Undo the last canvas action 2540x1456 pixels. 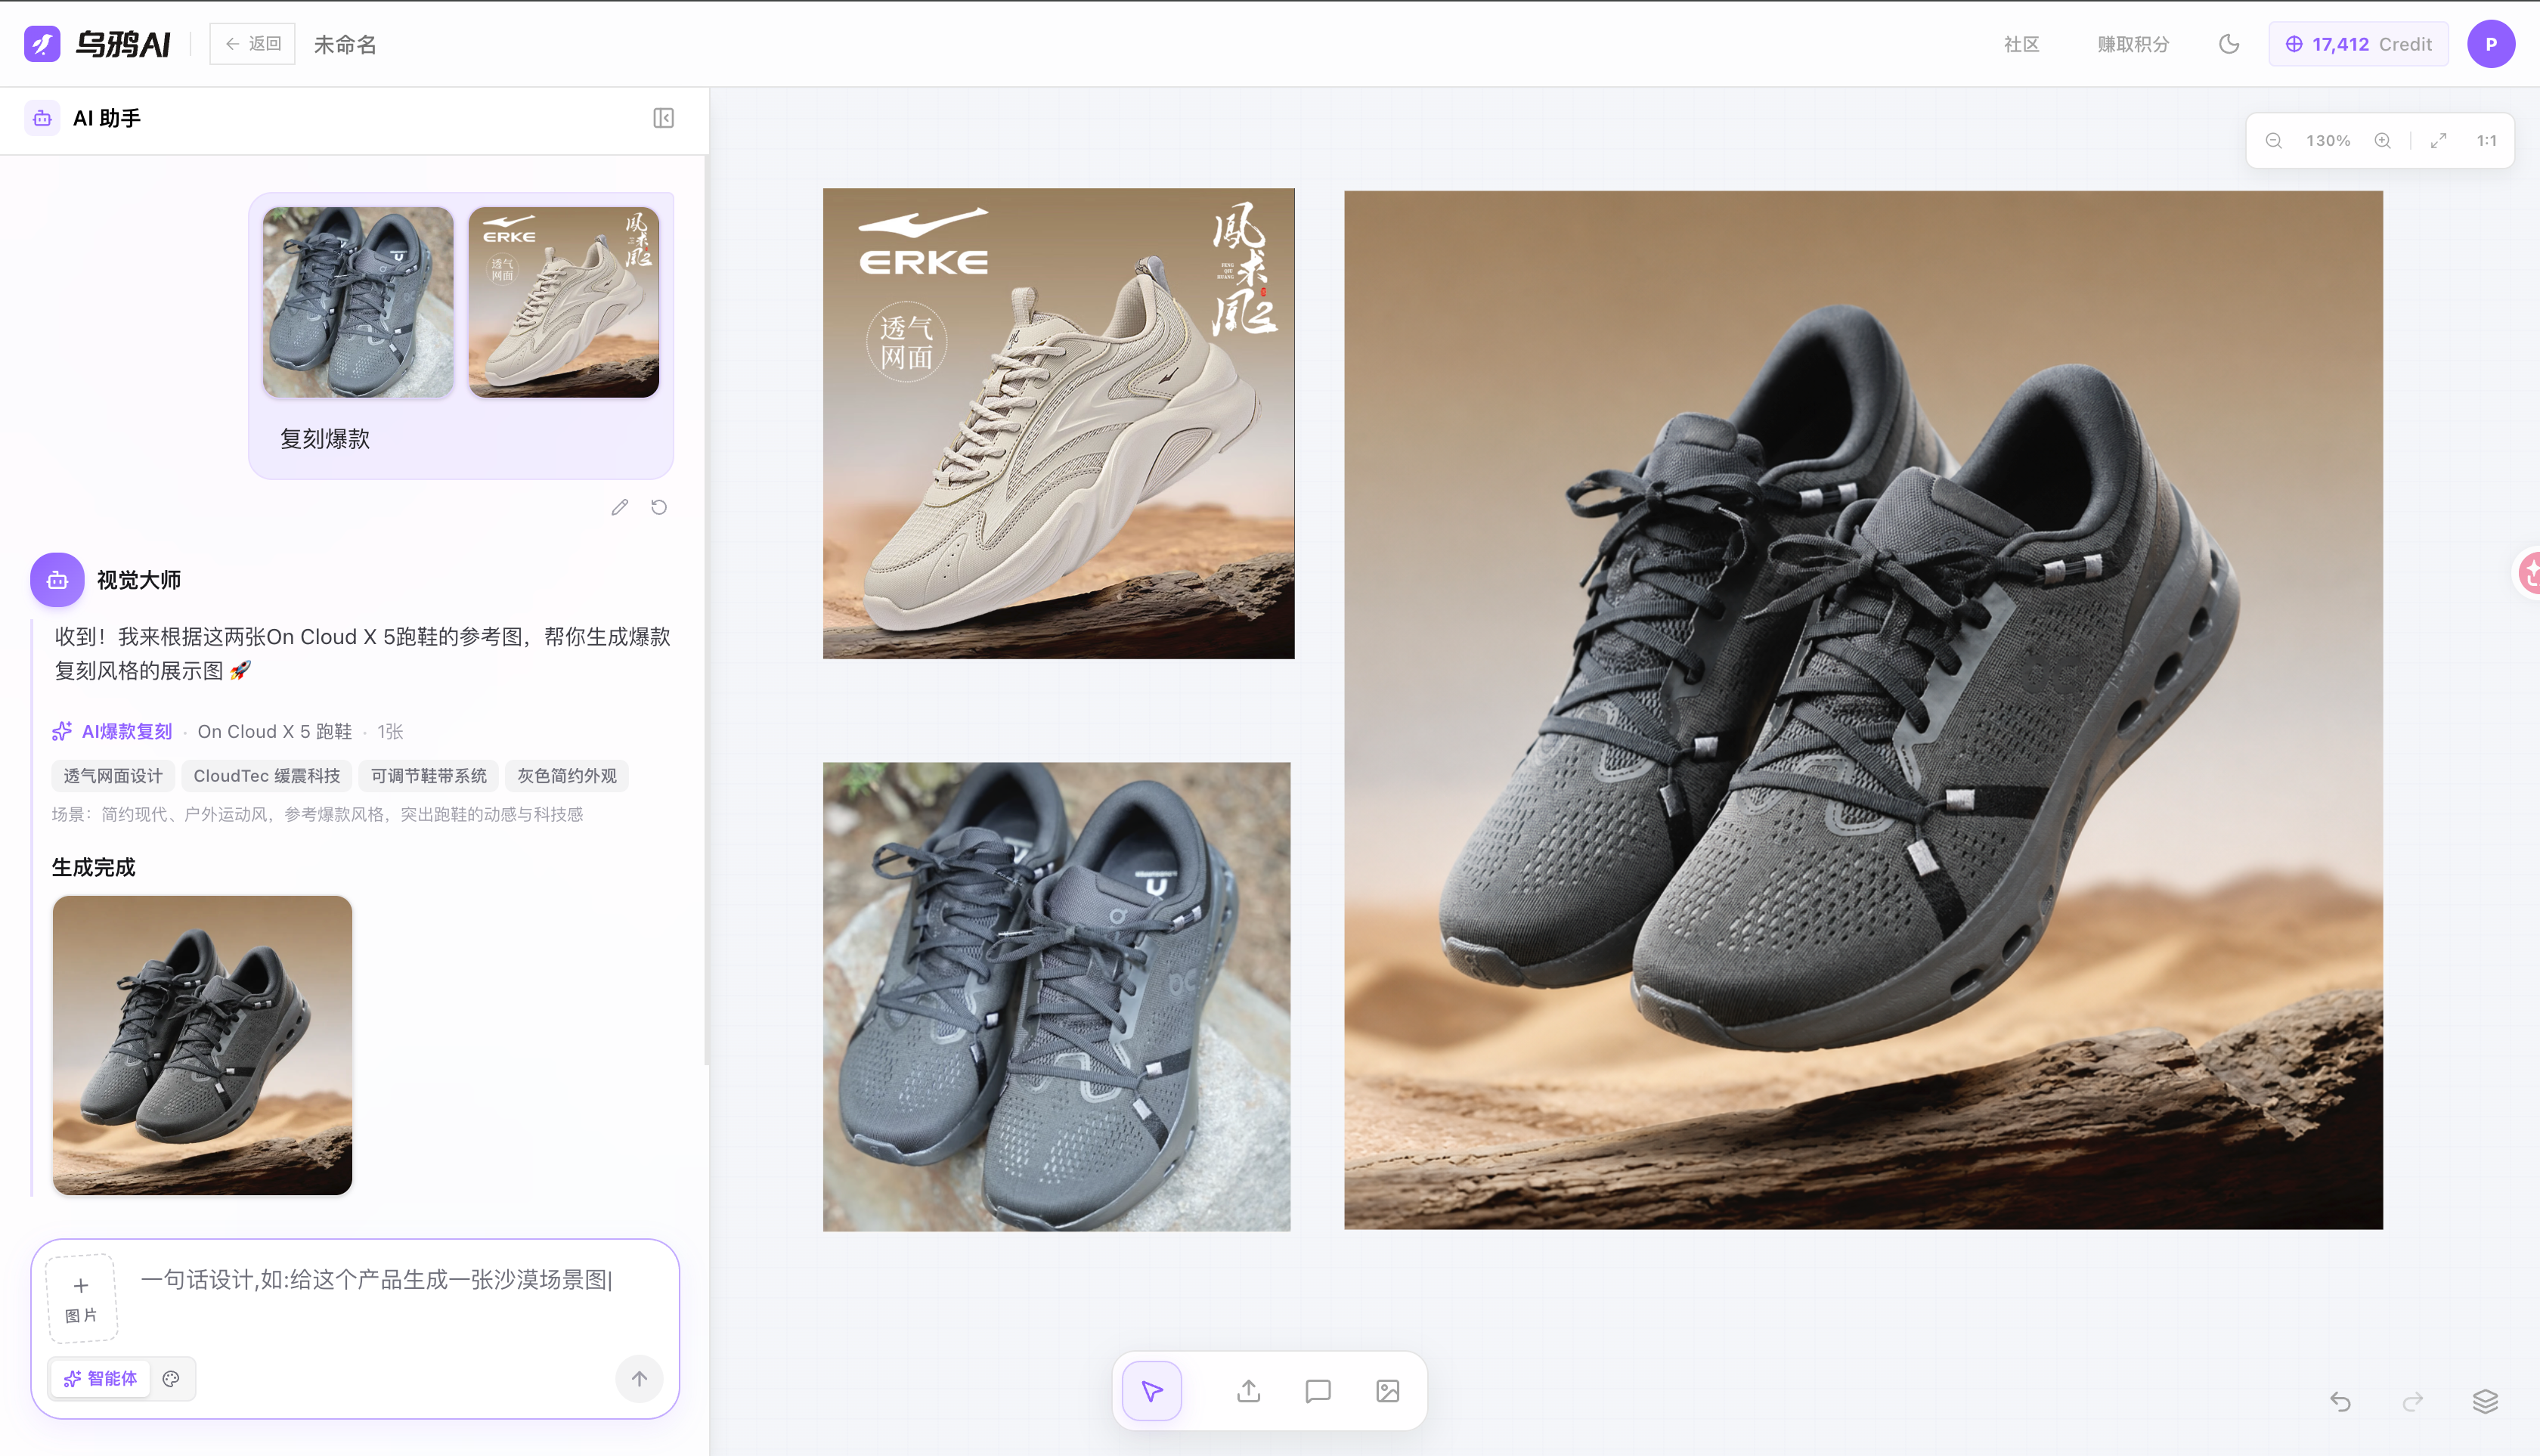pyautogui.click(x=2340, y=1401)
